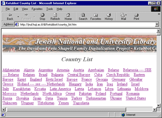Click the horizontal scrollbar thumb
Image resolution: width=162 pixels, height=118 pixels.
(x=66, y=110)
